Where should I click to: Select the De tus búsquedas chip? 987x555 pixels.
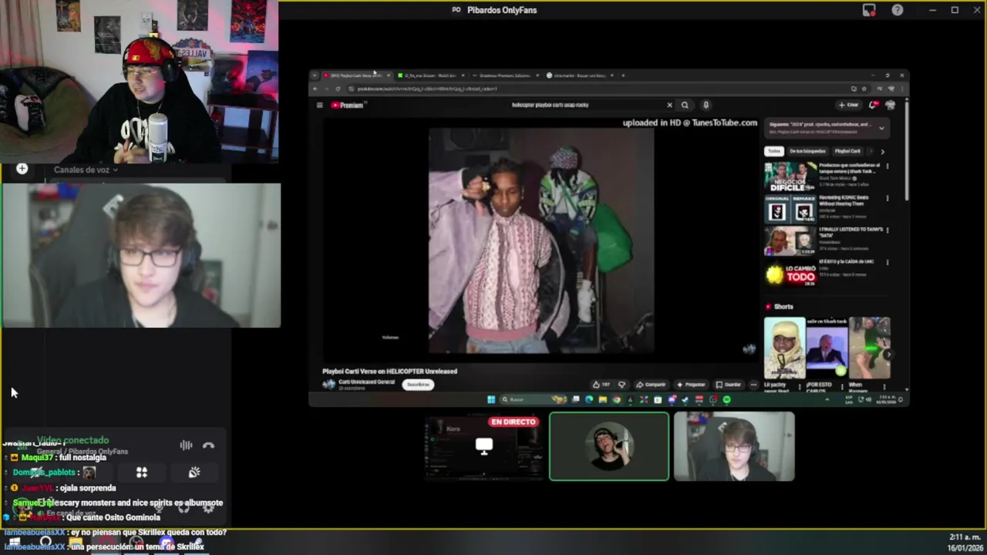(807, 151)
